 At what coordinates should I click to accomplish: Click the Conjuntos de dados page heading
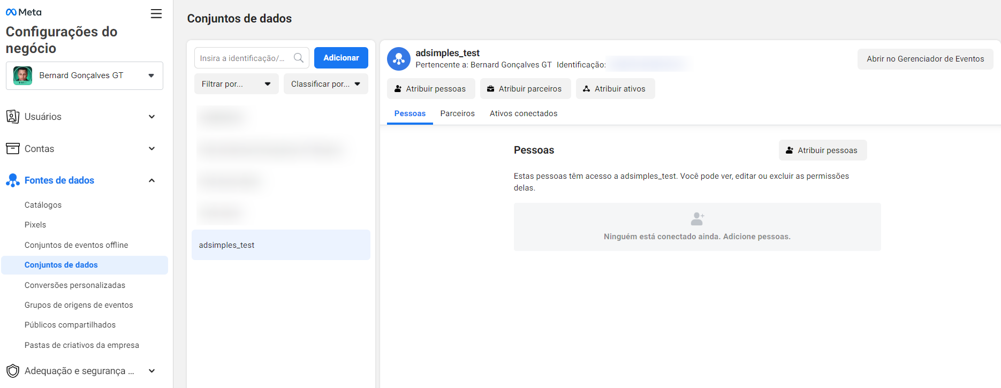(239, 19)
